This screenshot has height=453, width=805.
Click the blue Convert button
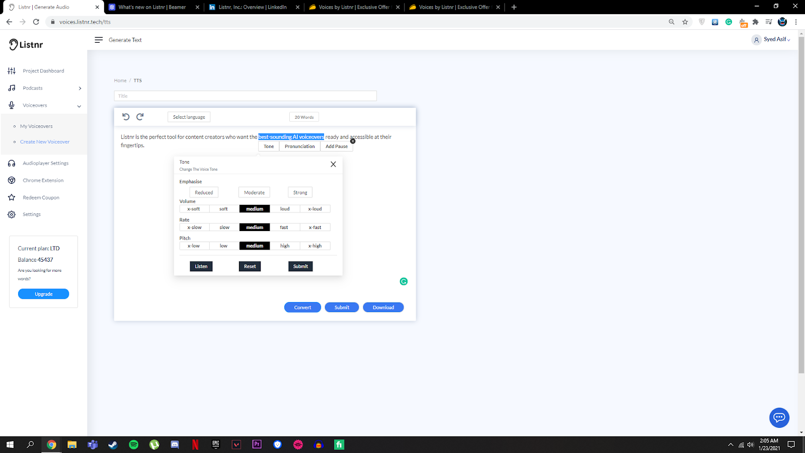pyautogui.click(x=302, y=308)
